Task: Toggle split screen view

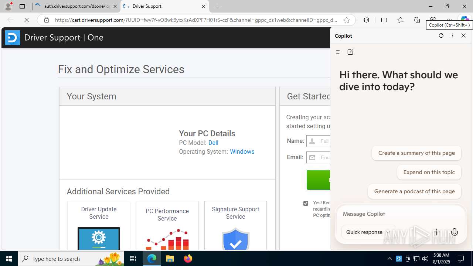Action: click(x=384, y=20)
